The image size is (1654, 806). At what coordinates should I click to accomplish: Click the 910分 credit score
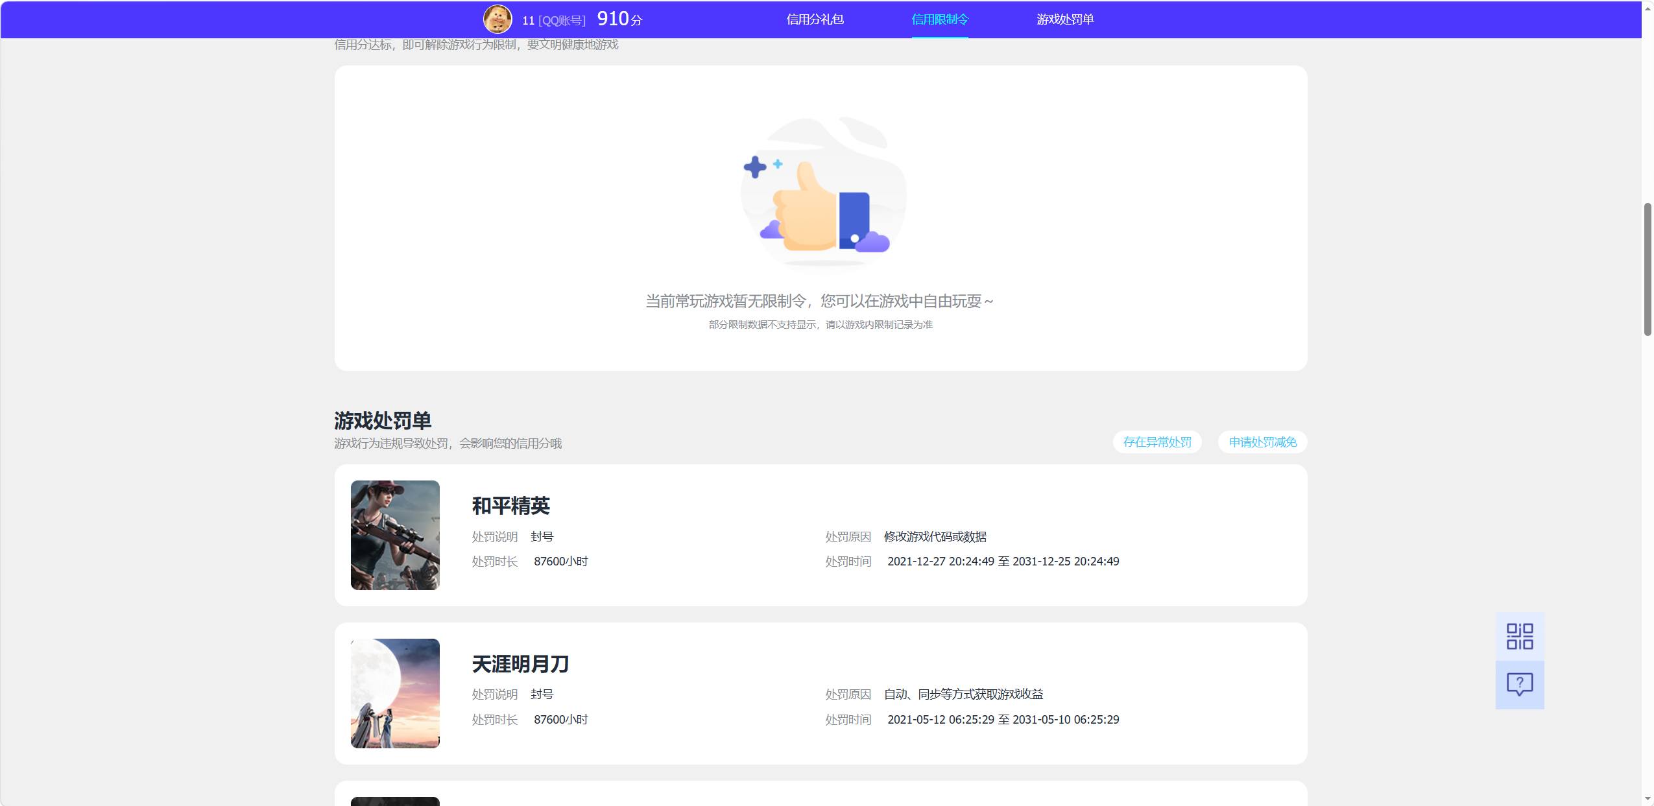coord(619,19)
